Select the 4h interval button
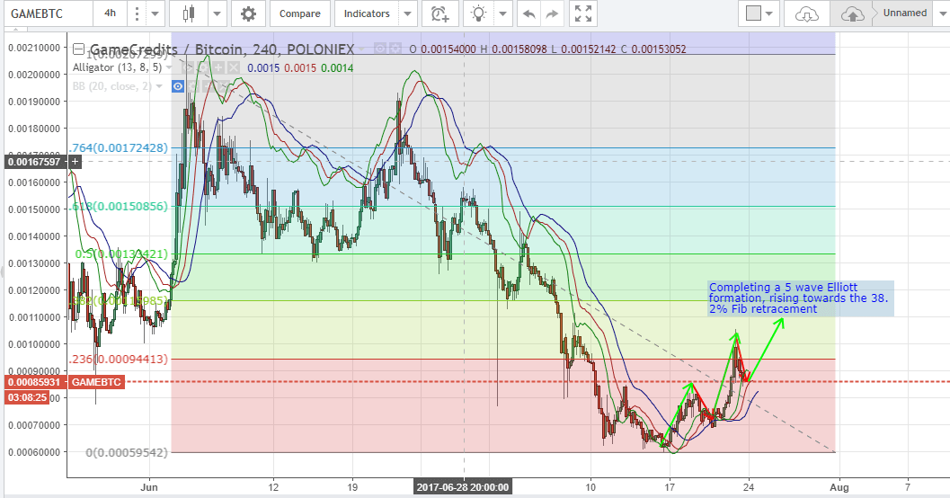The height and width of the screenshot is (498, 950). pyautogui.click(x=110, y=13)
